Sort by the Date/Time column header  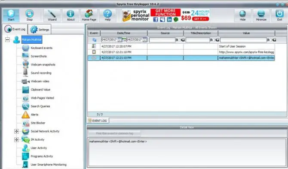tap(124, 33)
